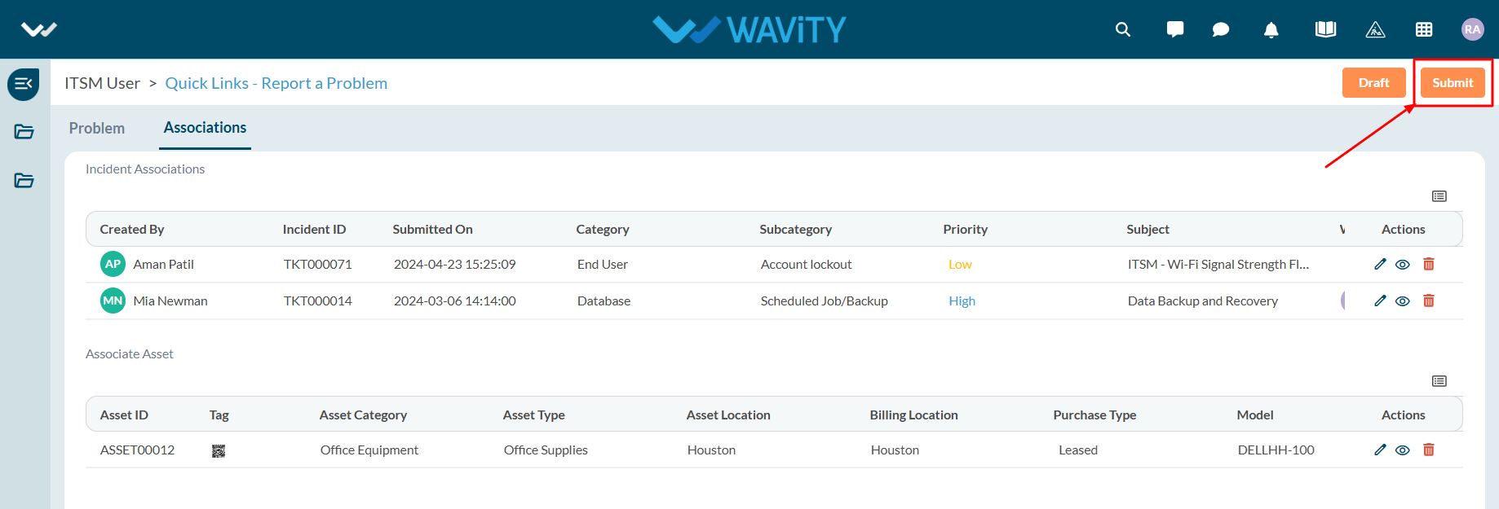Image resolution: width=1499 pixels, height=509 pixels.
Task: Open the book knowledge base icon
Action: point(1325,29)
